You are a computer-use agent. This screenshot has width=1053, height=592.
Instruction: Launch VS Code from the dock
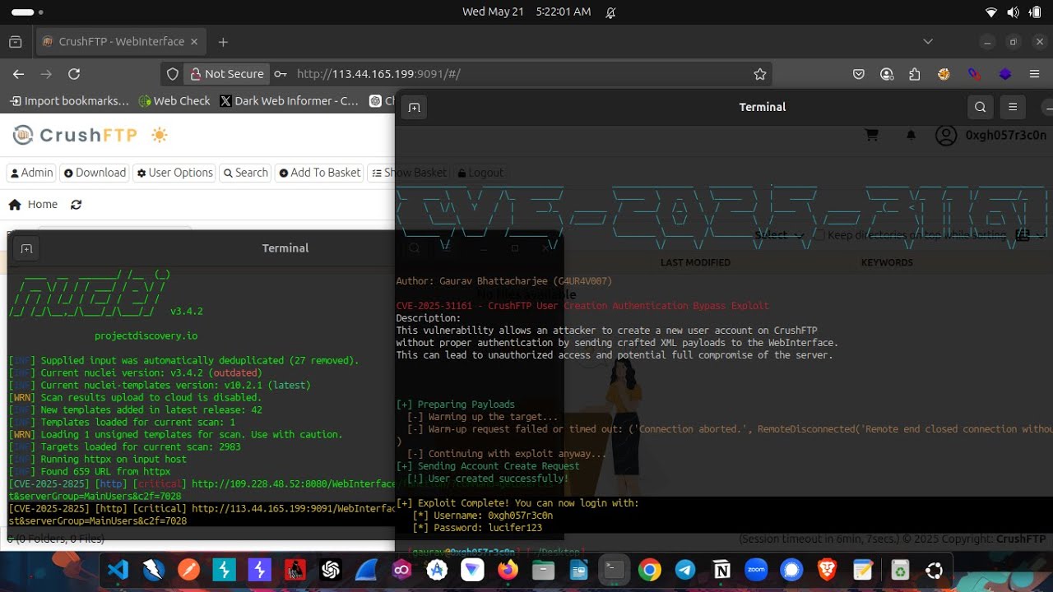[118, 570]
